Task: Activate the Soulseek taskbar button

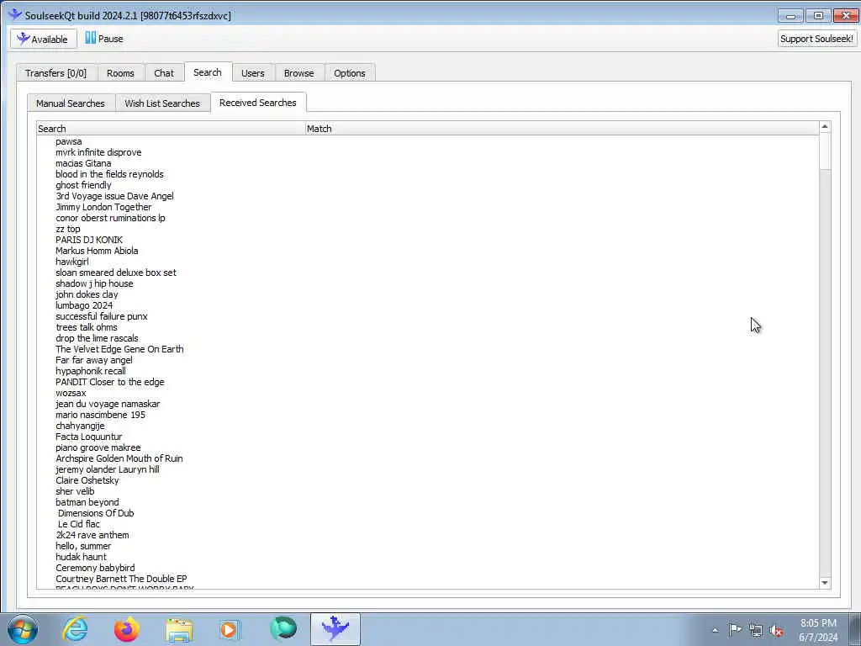Action: click(x=335, y=629)
